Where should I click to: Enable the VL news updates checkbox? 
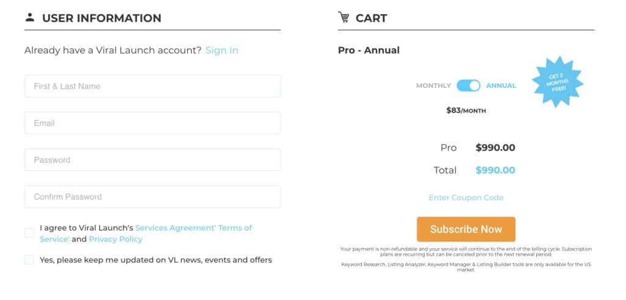click(x=29, y=260)
